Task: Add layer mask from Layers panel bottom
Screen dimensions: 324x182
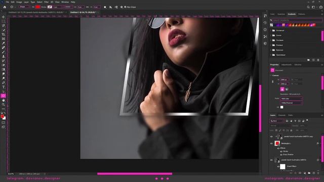Action: coord(300,173)
